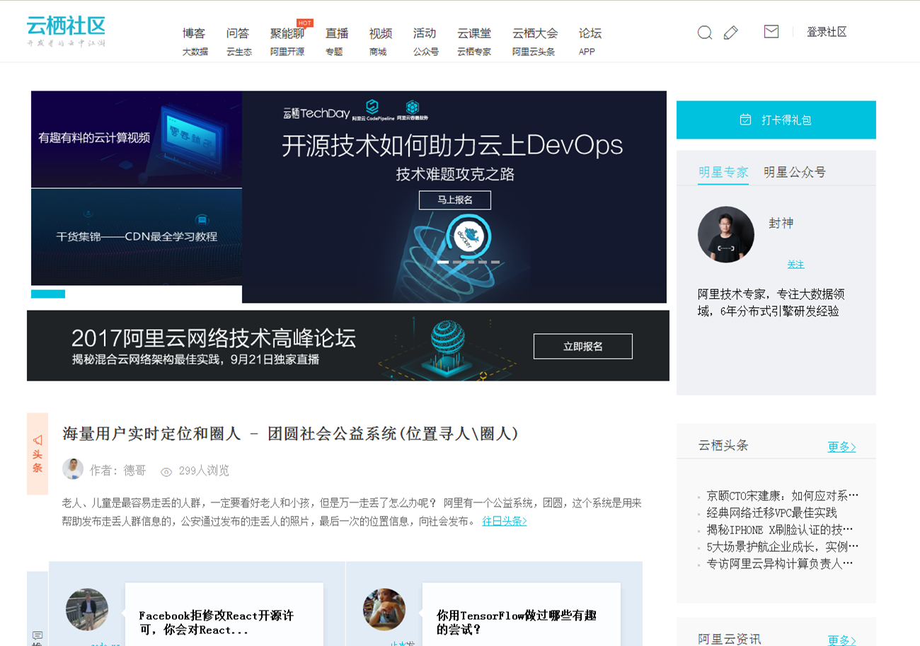The height and width of the screenshot is (646, 920).
Task: Click 马上报名 button on TechDay banner
Action: coord(454,200)
